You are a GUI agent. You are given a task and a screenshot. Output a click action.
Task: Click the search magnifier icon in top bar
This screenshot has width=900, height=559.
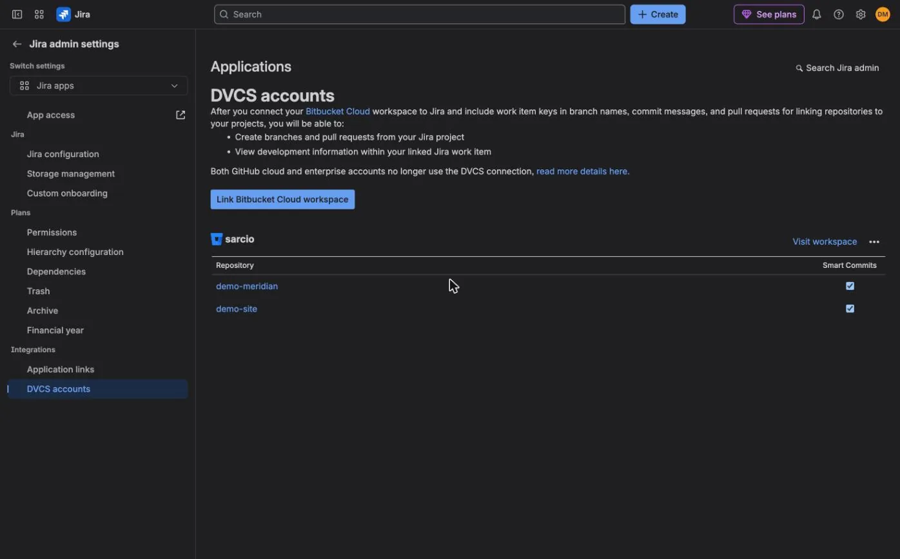tap(224, 14)
